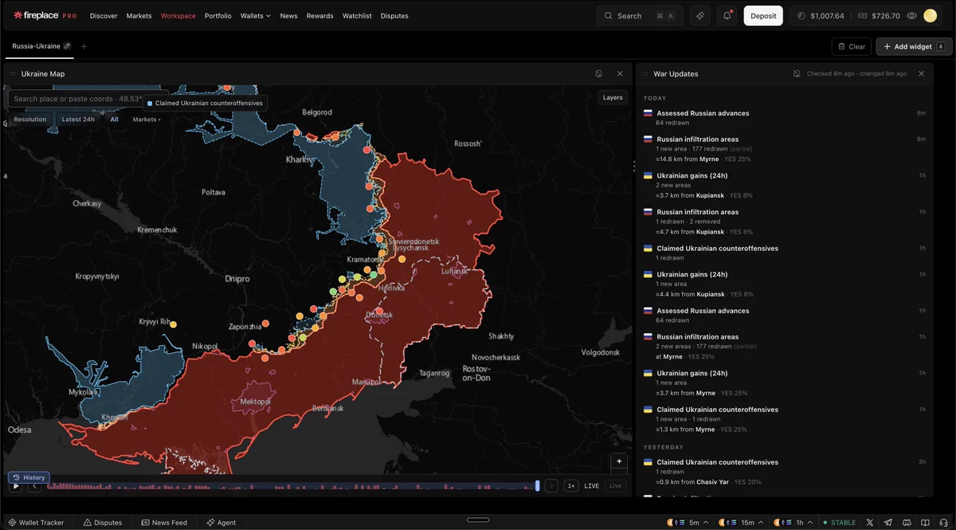956x530 pixels.
Task: Close the War Updates widget
Action: (921, 73)
